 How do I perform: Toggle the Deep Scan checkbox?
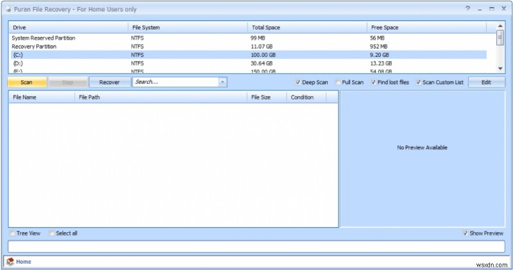(x=298, y=82)
